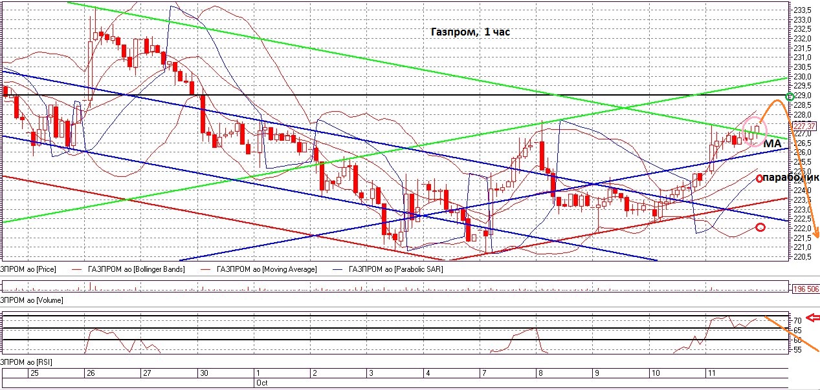This screenshot has height=390, width=820.
Task: Click the "ЗПРОМ ао [RSI]" pane label
Action: [x=25, y=364]
